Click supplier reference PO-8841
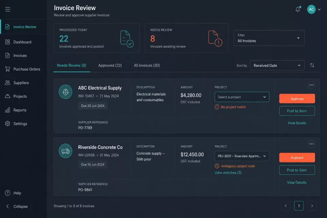 coord(85,190)
